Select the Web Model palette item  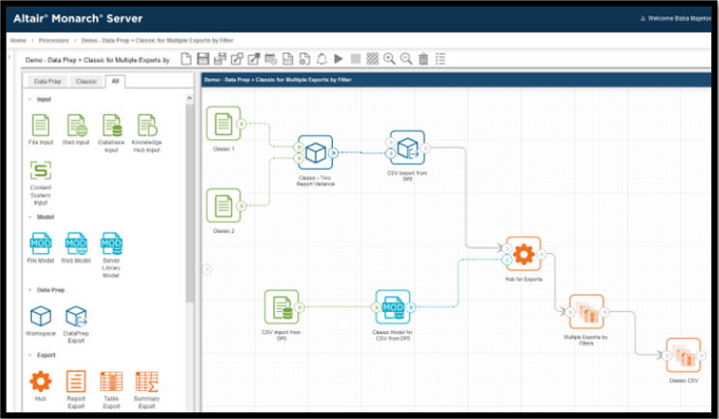76,247
